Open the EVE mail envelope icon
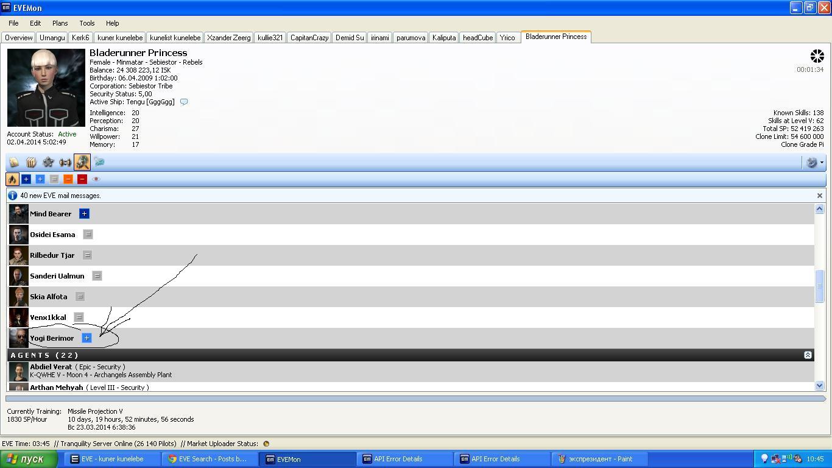This screenshot has height=468, width=832. 99,162
